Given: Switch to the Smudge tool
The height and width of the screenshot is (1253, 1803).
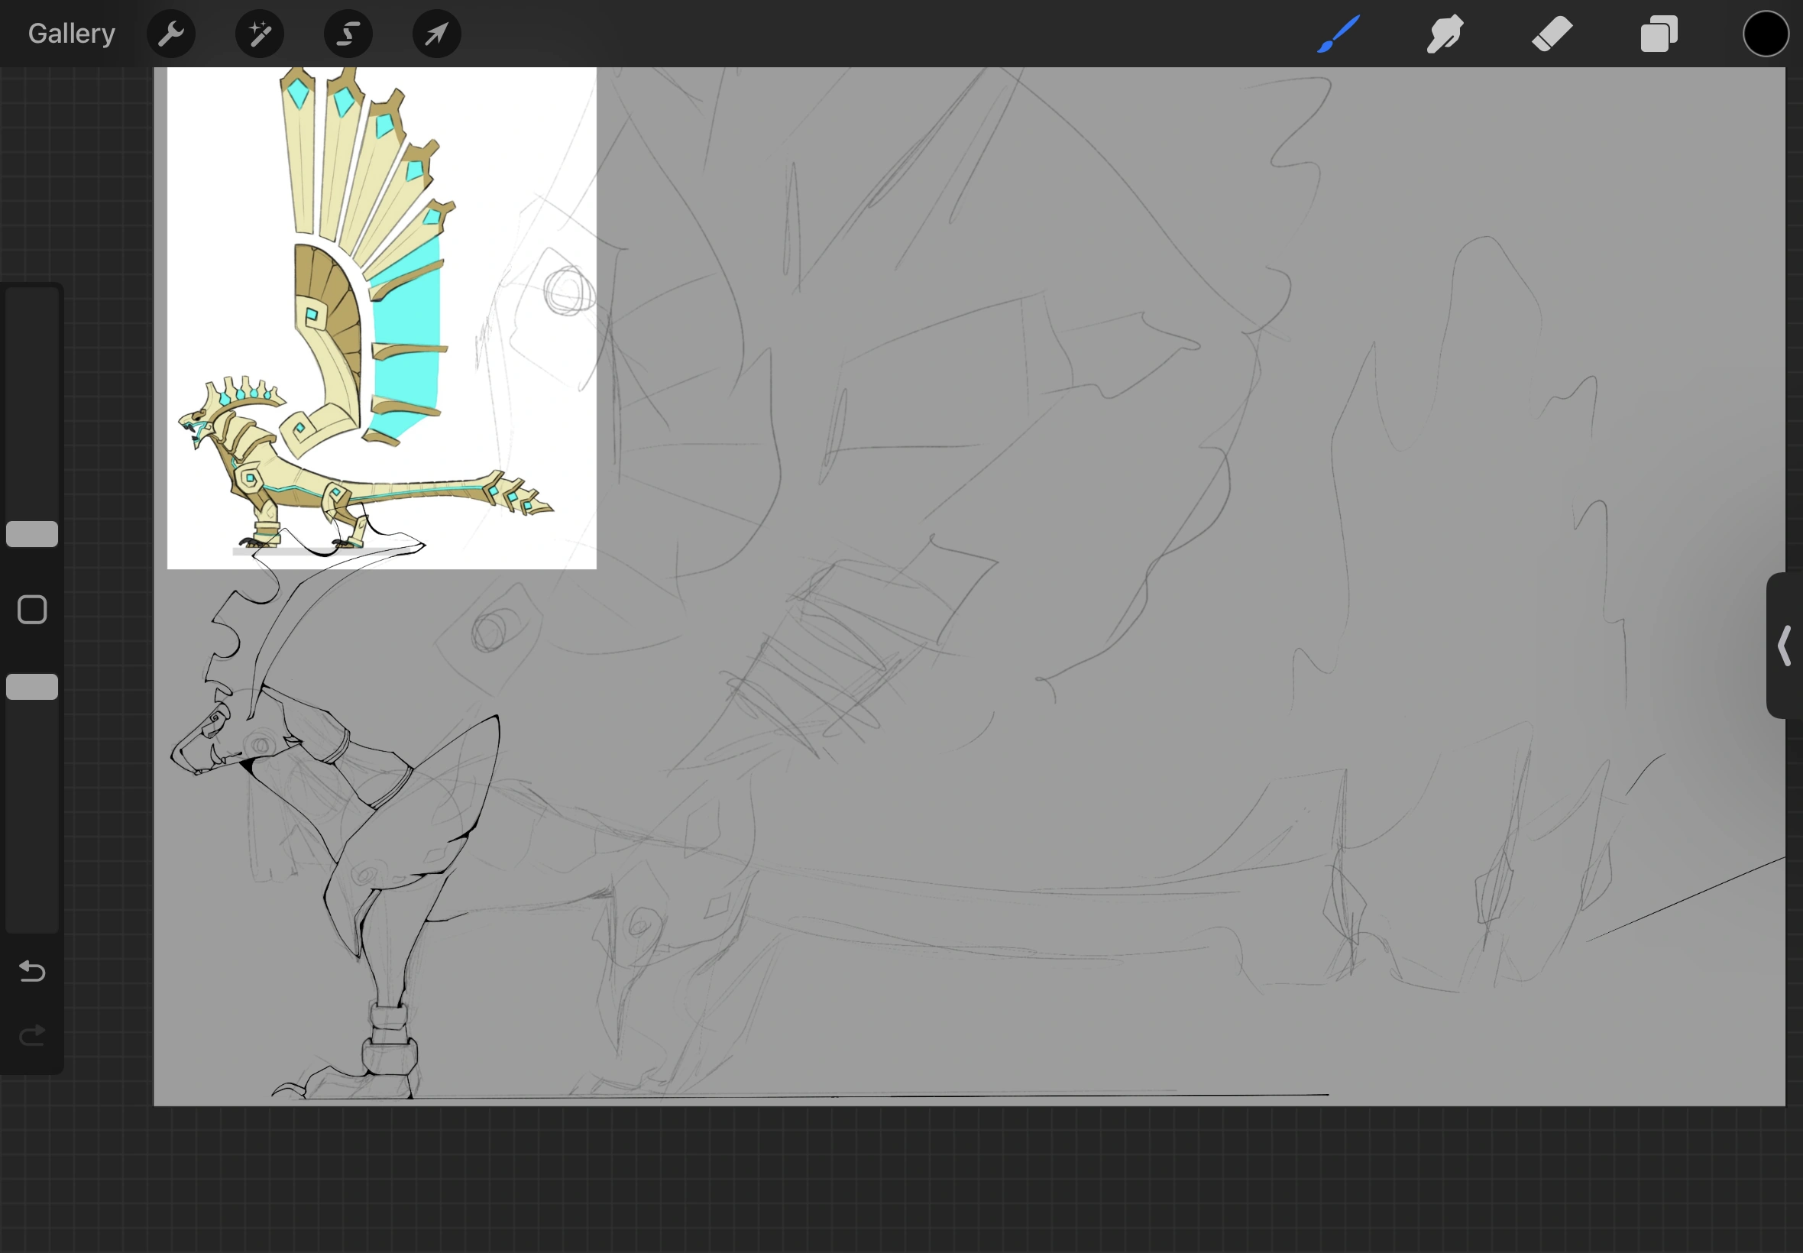Looking at the screenshot, I should click(x=1444, y=34).
